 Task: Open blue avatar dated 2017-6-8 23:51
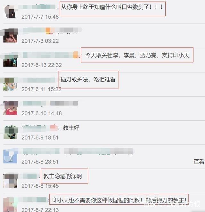[10, 156]
